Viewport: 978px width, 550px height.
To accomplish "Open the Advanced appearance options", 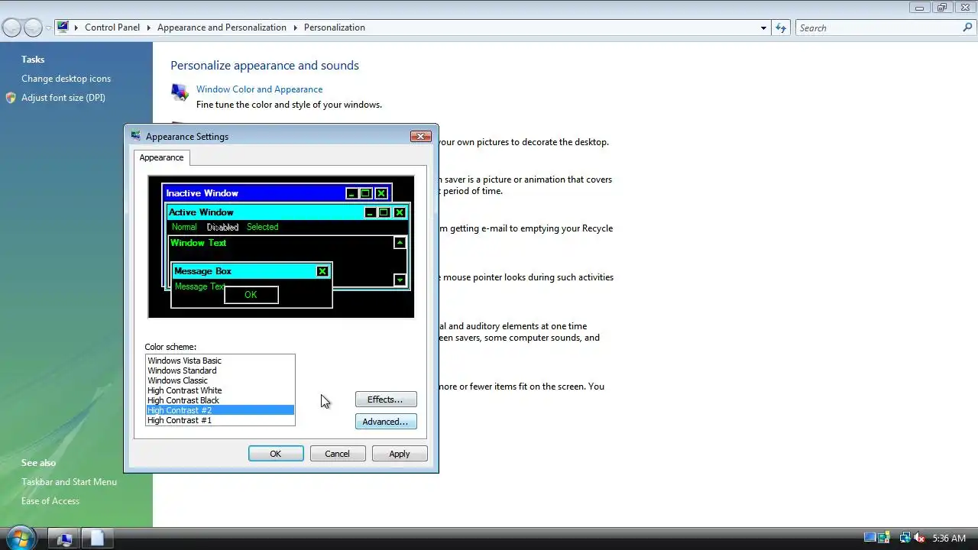I will coord(386,422).
